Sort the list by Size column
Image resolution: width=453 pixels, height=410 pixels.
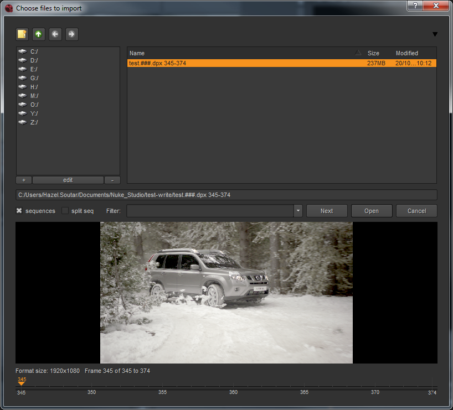click(373, 53)
